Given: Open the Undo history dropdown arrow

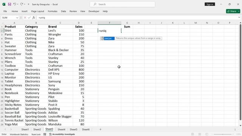Looking at the screenshot, I should [18, 4].
